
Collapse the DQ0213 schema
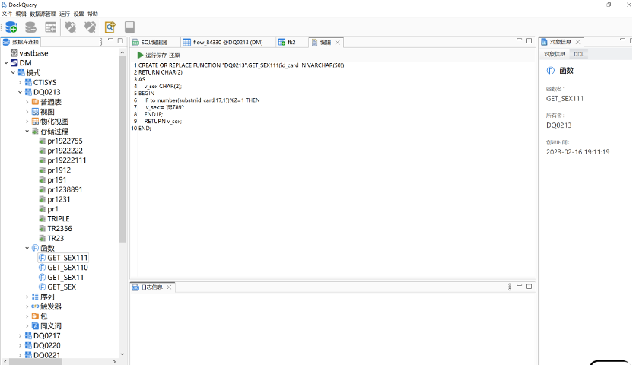click(x=21, y=92)
